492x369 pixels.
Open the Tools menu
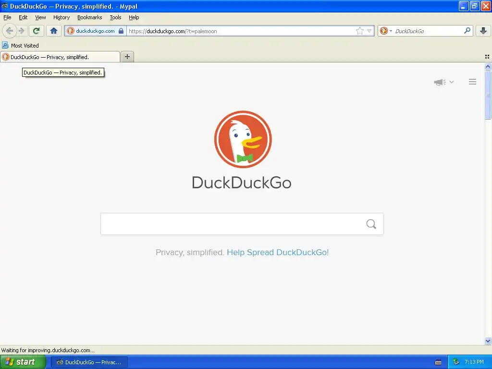[115, 17]
